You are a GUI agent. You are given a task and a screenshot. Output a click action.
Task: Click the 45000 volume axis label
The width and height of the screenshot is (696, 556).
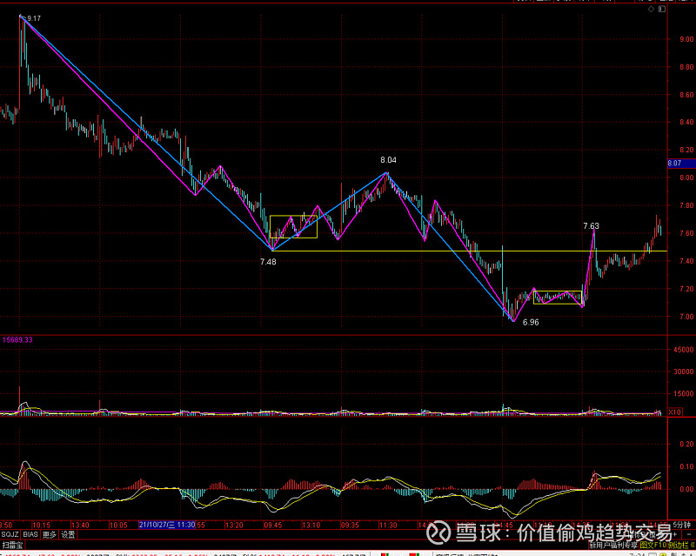point(684,350)
